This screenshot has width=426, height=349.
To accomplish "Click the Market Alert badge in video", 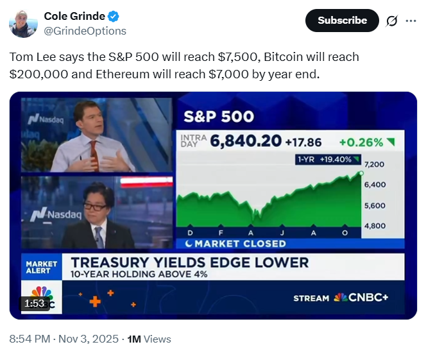I will point(42,267).
